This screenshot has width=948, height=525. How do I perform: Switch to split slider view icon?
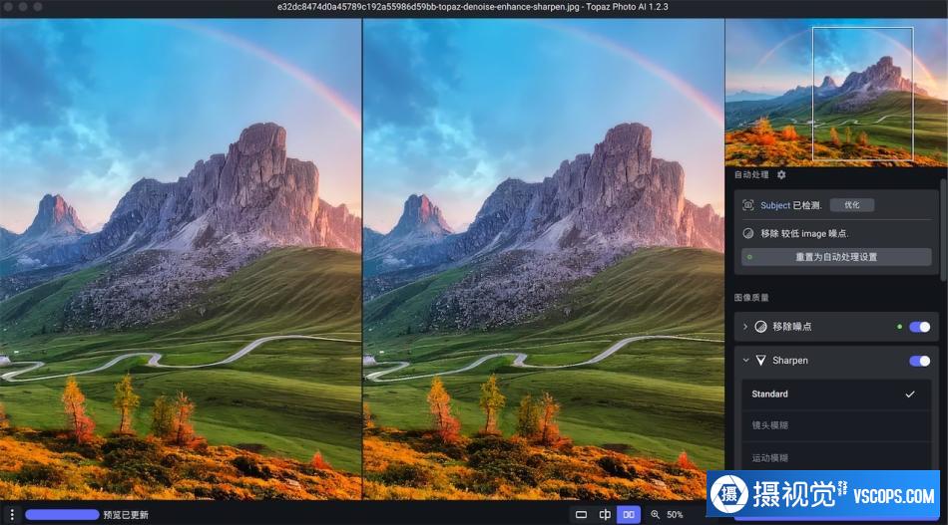click(x=605, y=515)
